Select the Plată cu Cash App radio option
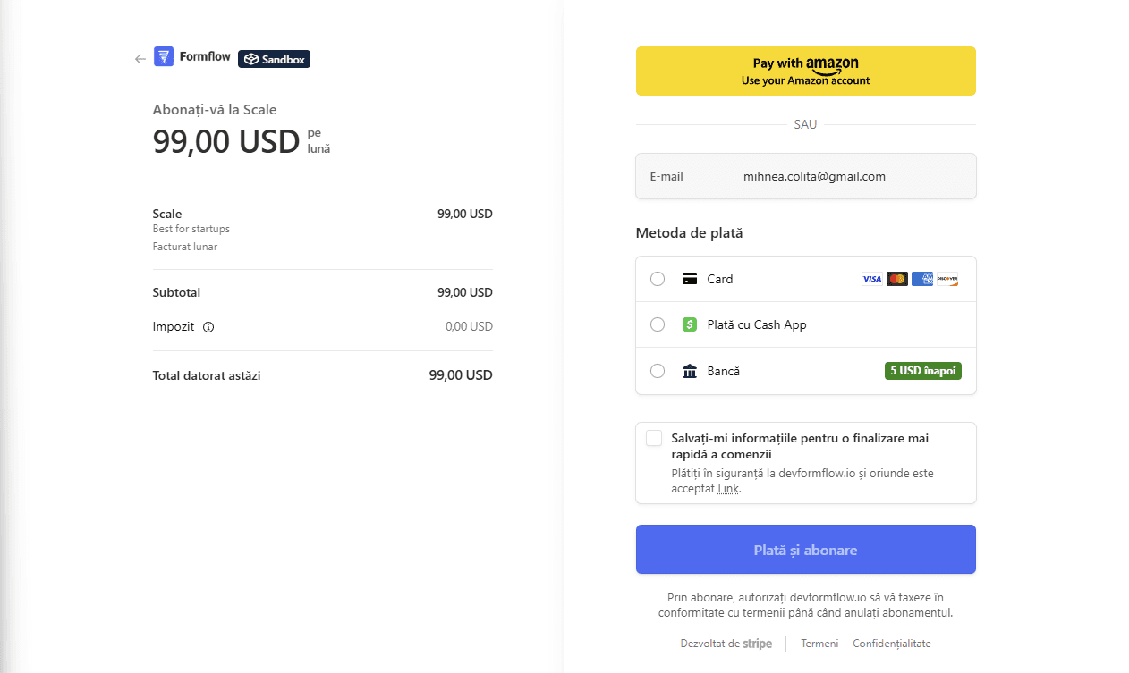 [658, 324]
